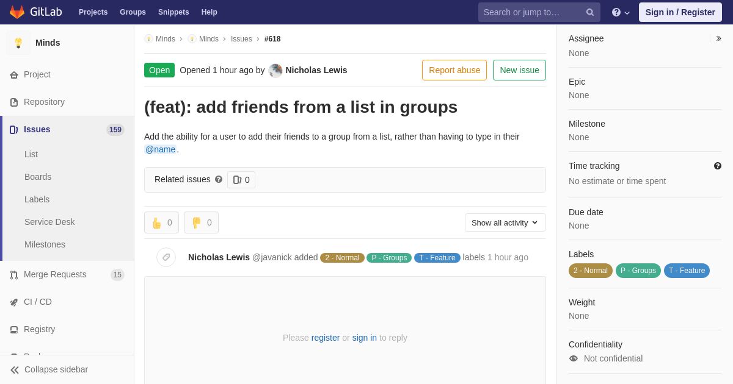The image size is (733, 384).
Task: Click the P - Groups label in sidebar
Action: click(x=638, y=271)
